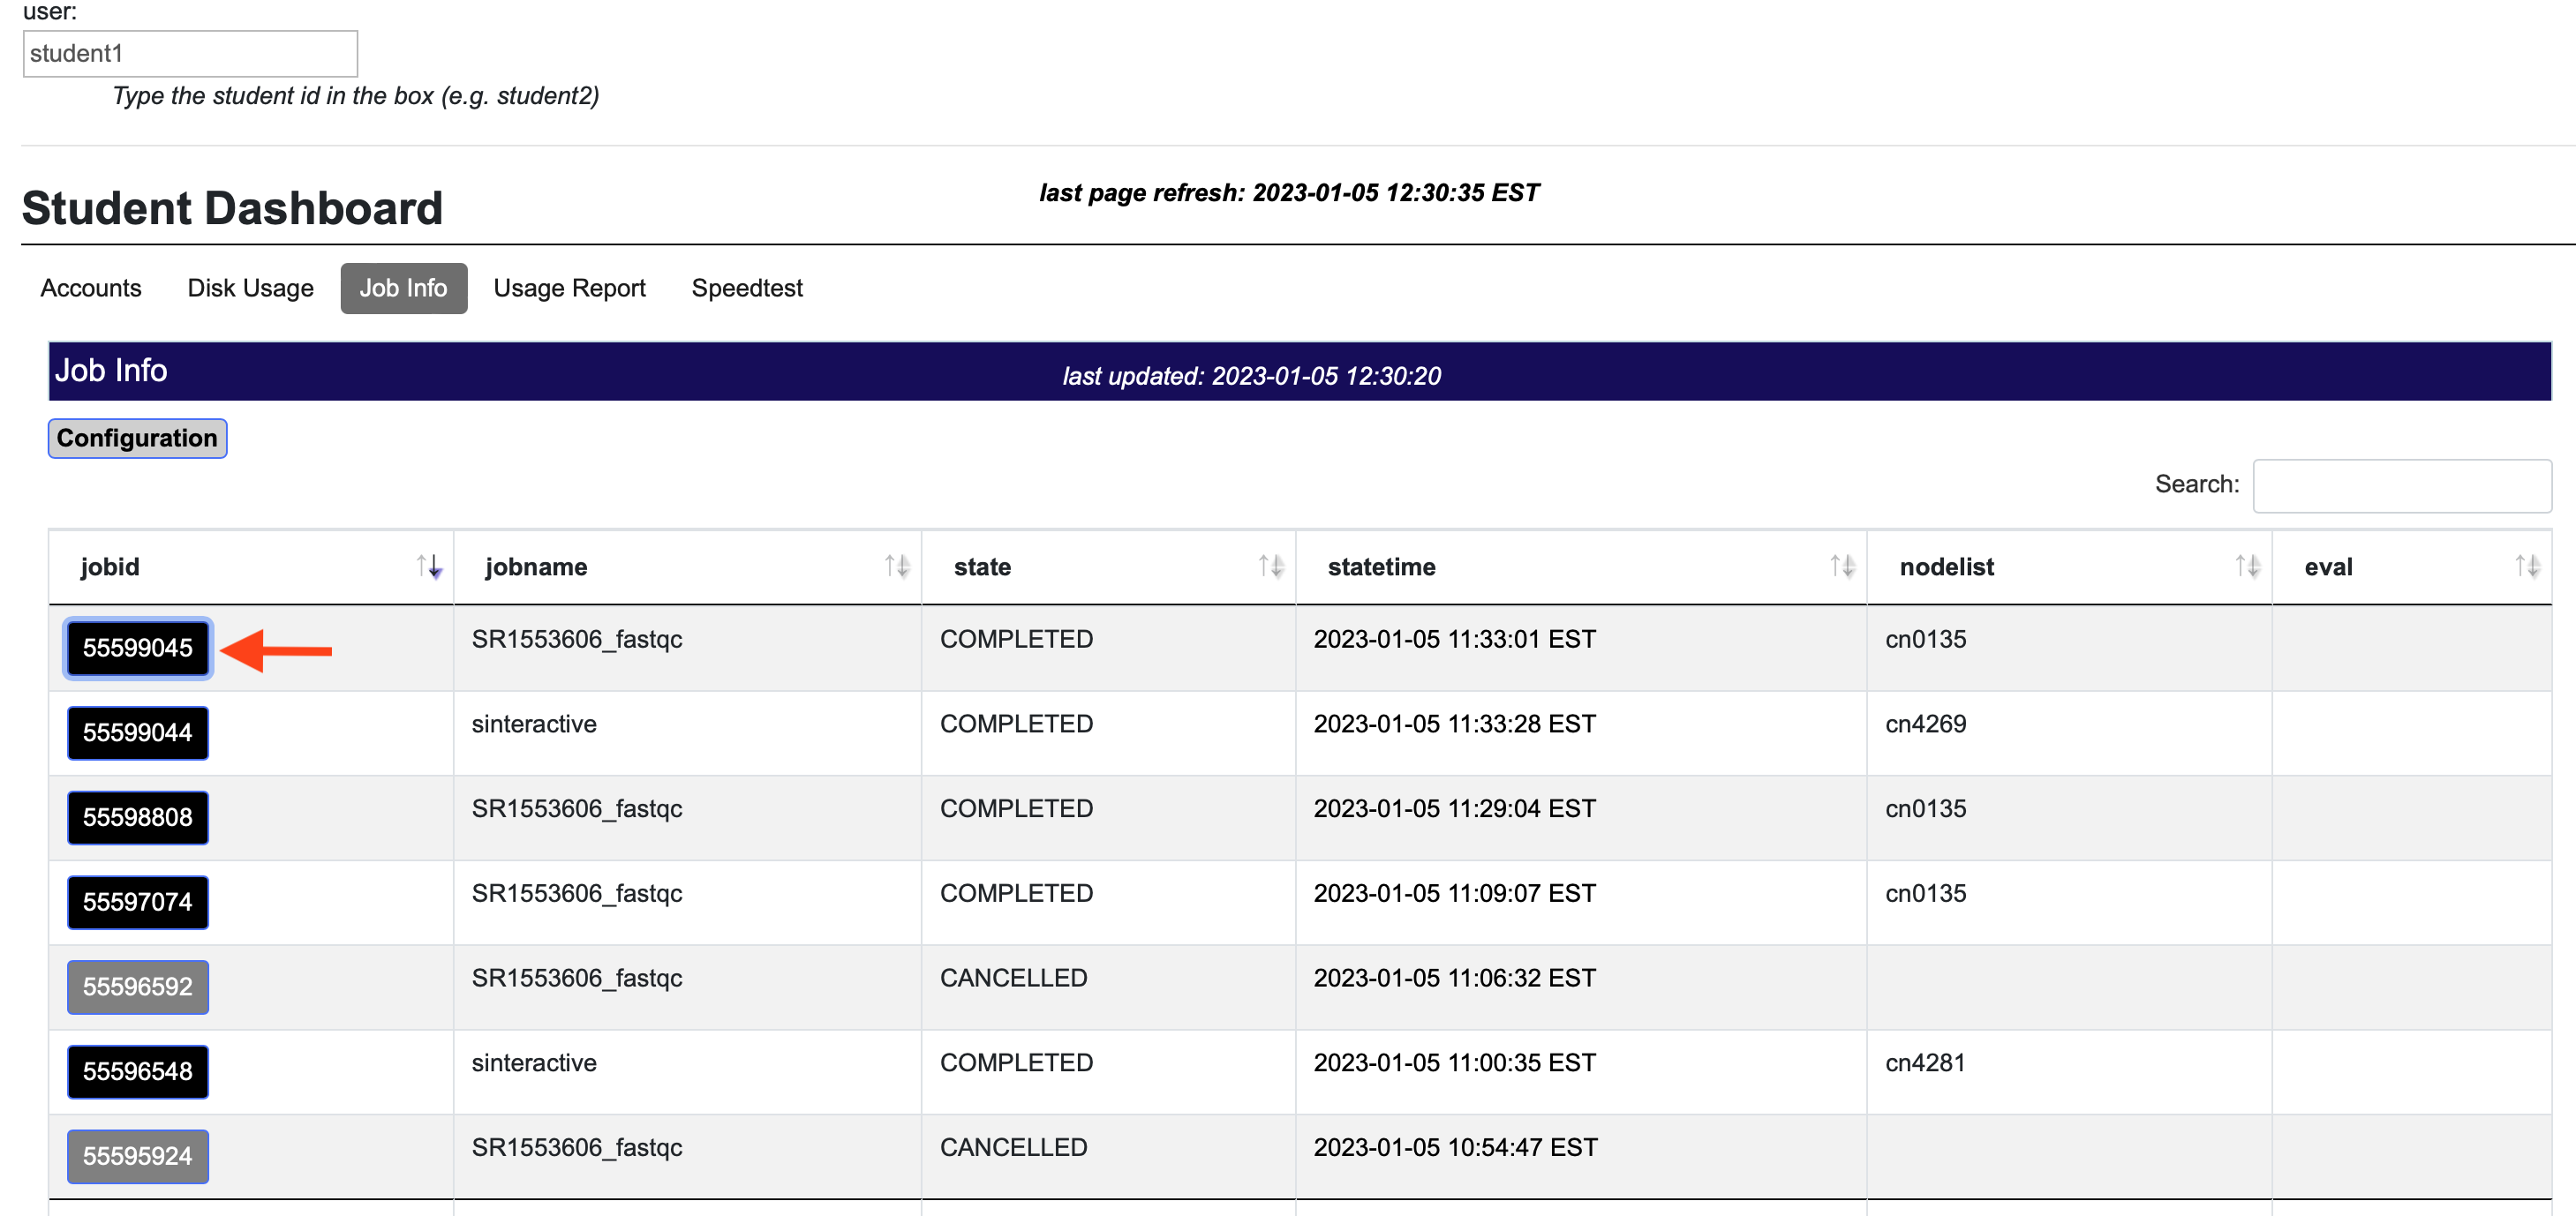Click job 55596548 button
The image size is (2576, 1216).
[138, 1072]
